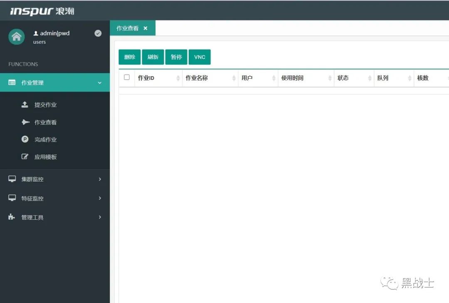Viewport: 449px width, 303px height.
Task: Click the edit pencil icon beside 应用模板
Action: [x=25, y=156]
